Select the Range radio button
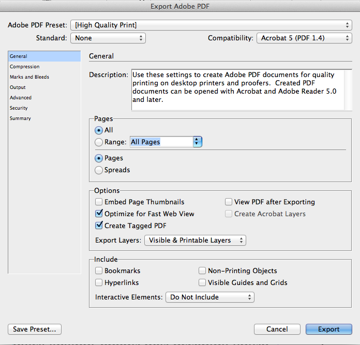360x345 pixels. (99, 142)
